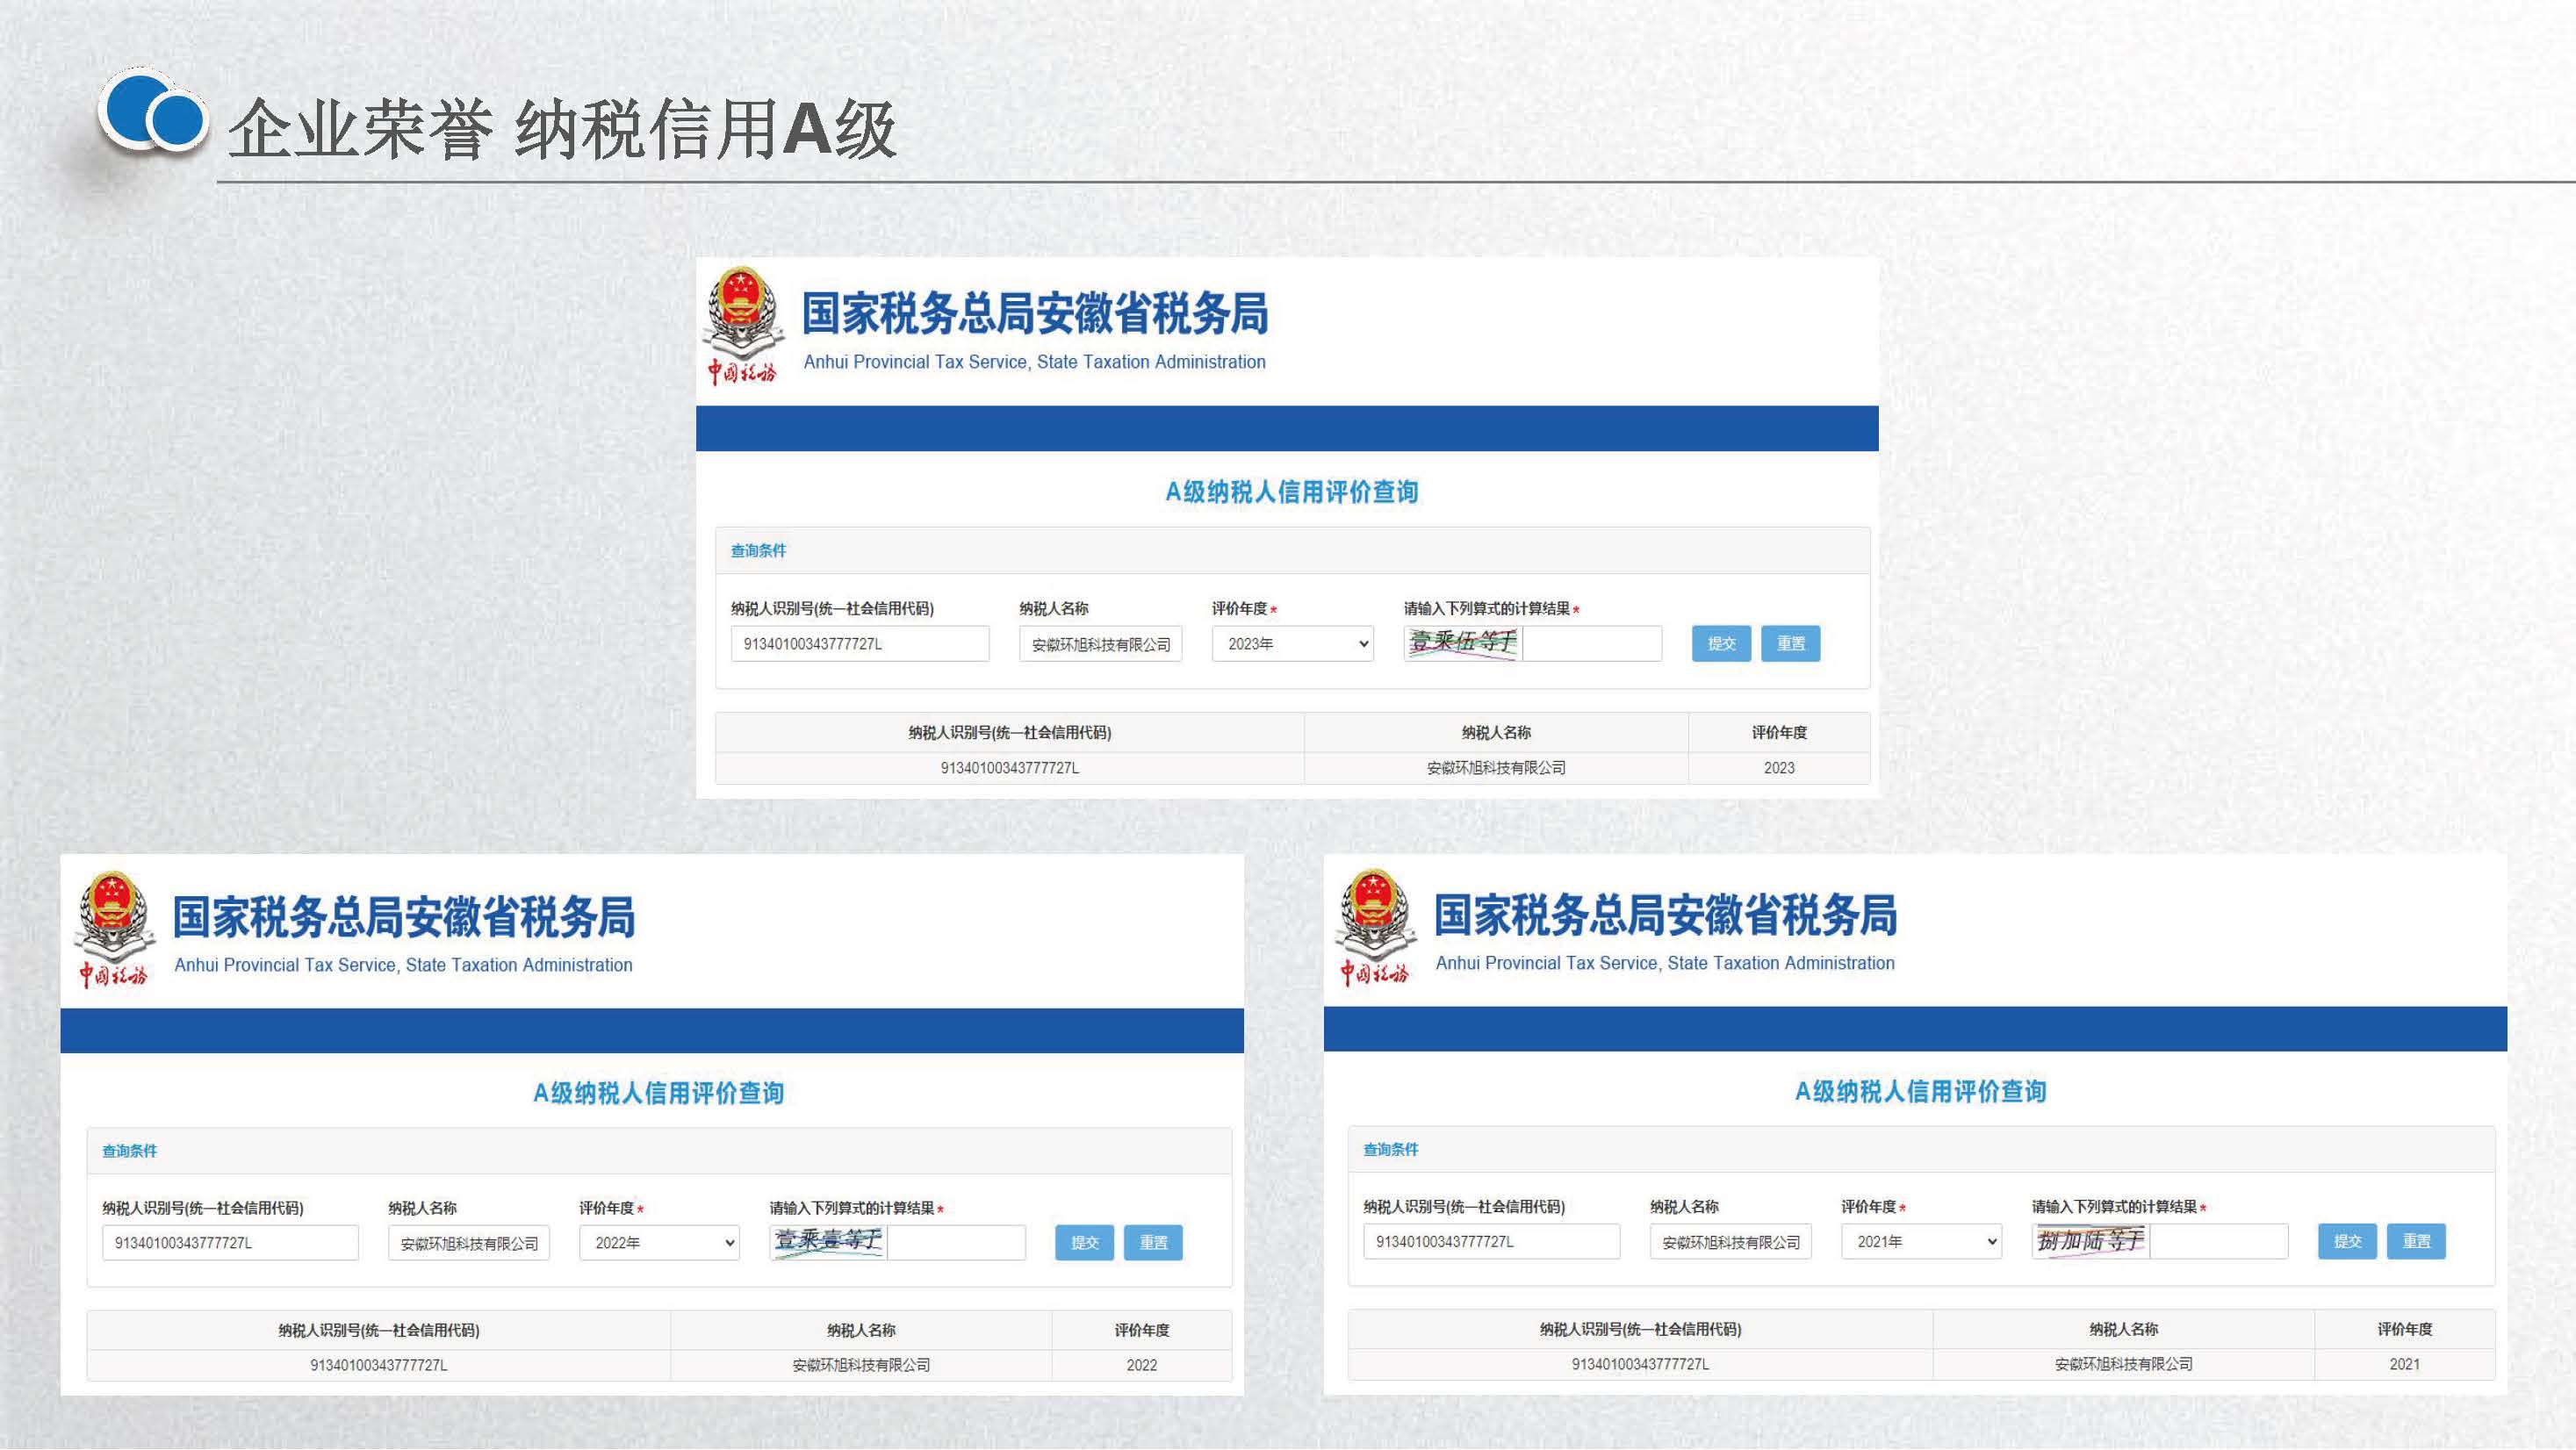This screenshot has width=2576, height=1450.
Task: Refresh the 壹乘伍等于 captcha image
Action: point(1462,643)
